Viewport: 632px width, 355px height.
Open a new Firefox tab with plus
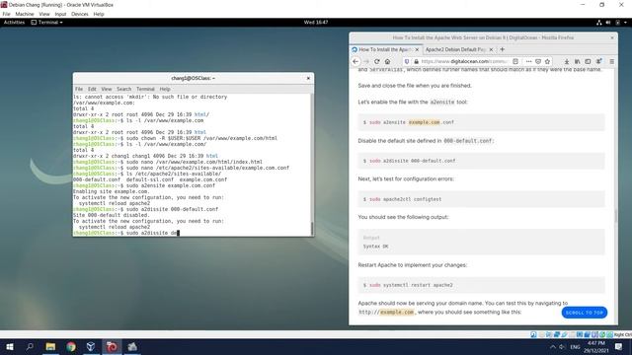coord(503,49)
